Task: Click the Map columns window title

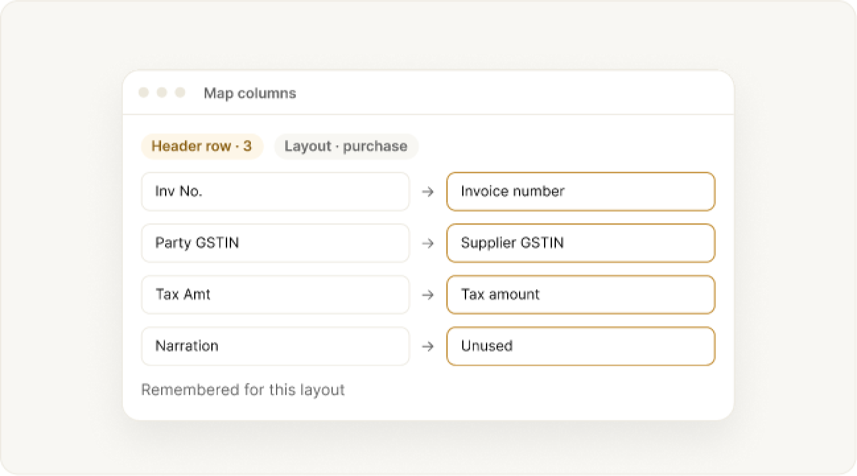Action: [x=250, y=93]
